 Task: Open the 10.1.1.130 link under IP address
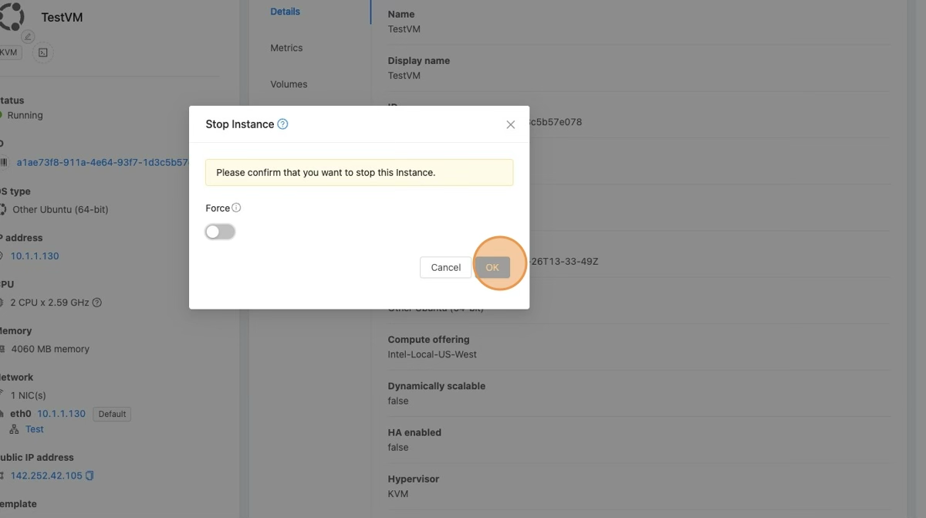point(35,256)
